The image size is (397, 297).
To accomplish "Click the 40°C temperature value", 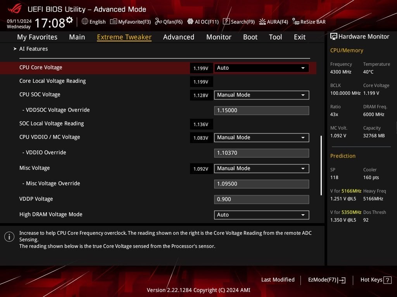I will click(x=368, y=72).
